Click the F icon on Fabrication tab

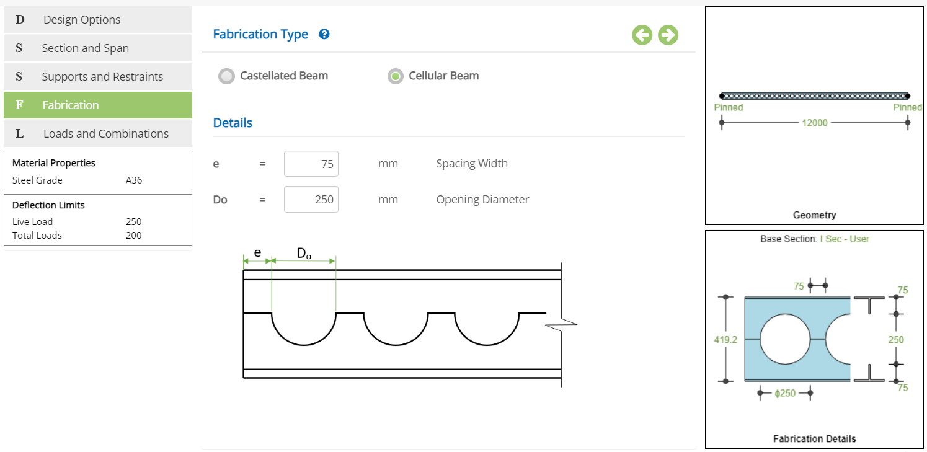click(x=19, y=105)
